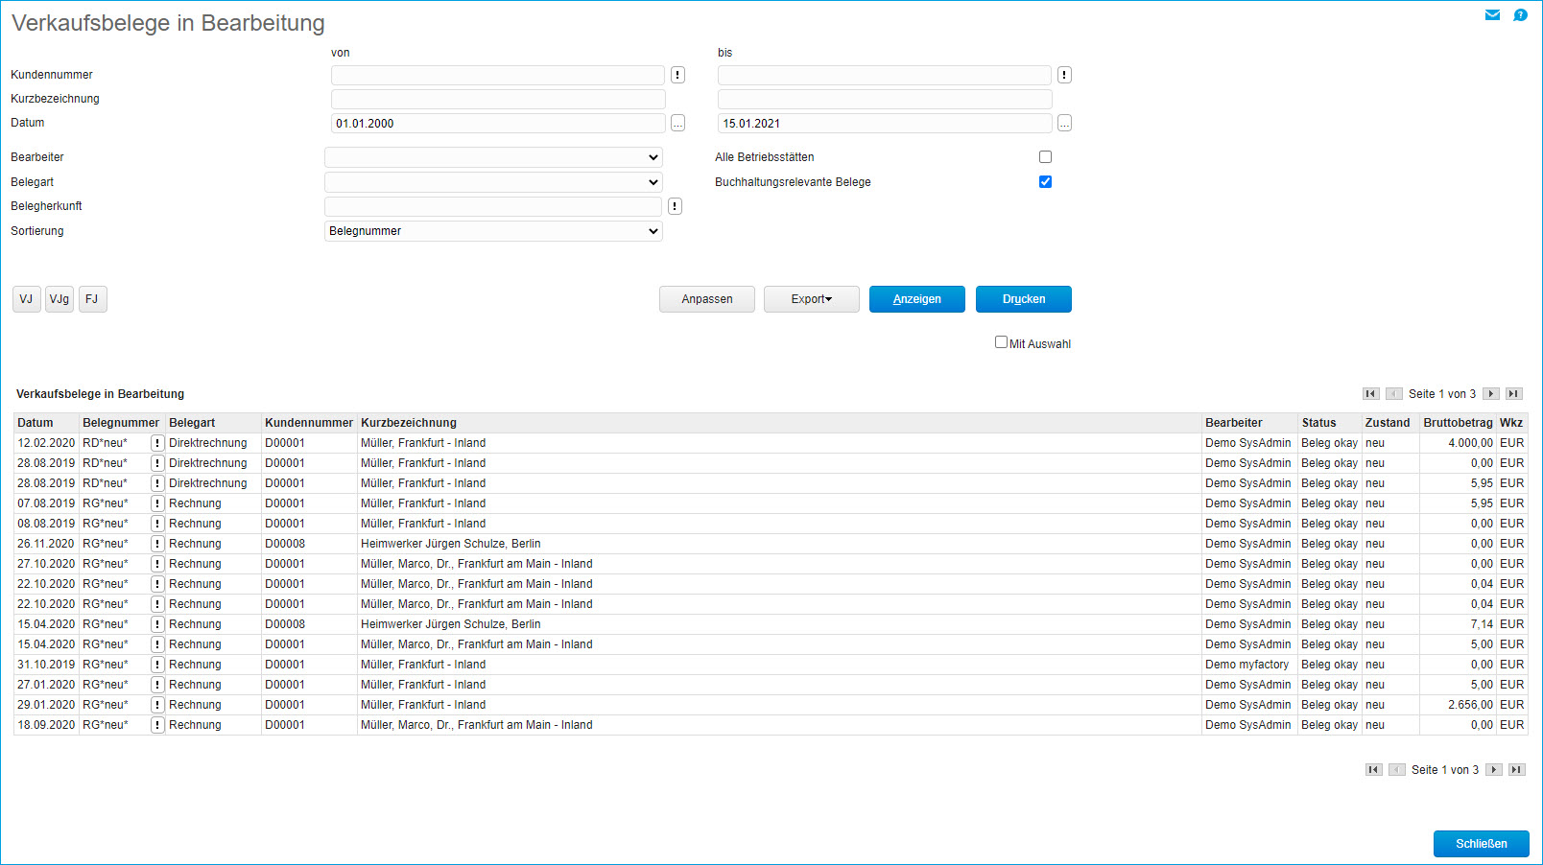Open info icon for the 12.02.2020 Direktrechnung row
The height and width of the screenshot is (865, 1543).
(x=157, y=443)
